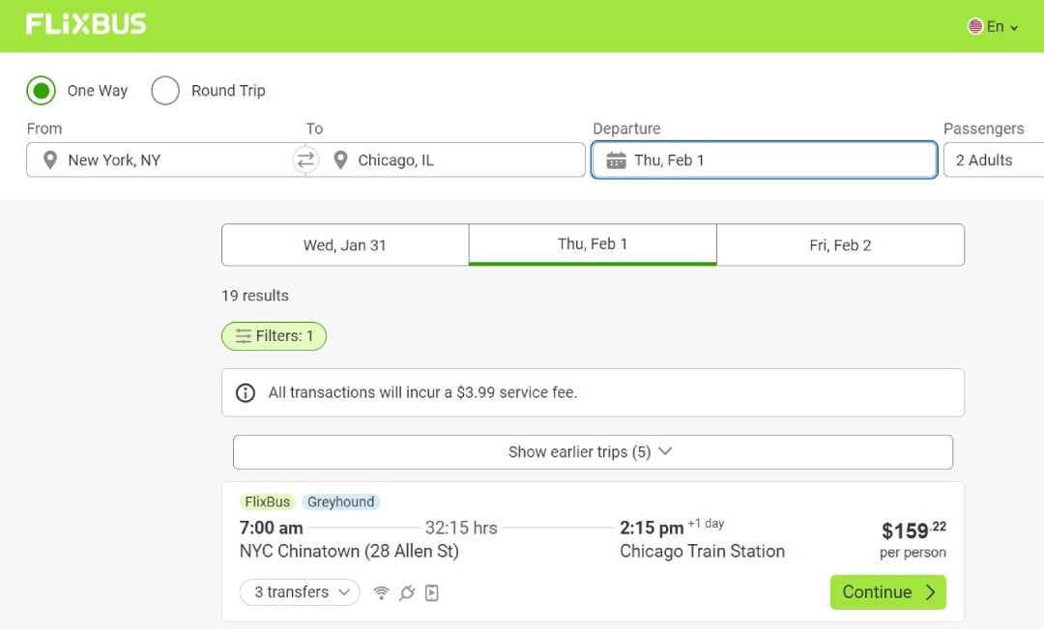Click the 2:15 pm arrival time
This screenshot has width=1044, height=629.
pyautogui.click(x=652, y=528)
